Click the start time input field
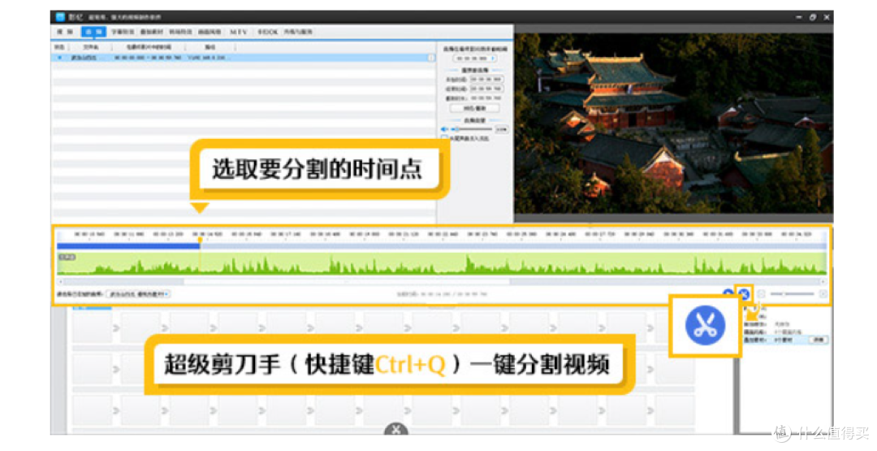 (x=486, y=80)
